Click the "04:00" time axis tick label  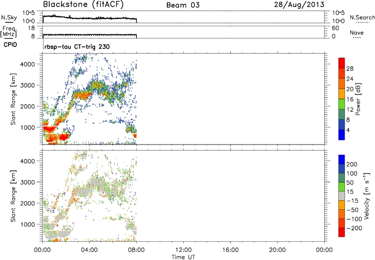coord(90,250)
